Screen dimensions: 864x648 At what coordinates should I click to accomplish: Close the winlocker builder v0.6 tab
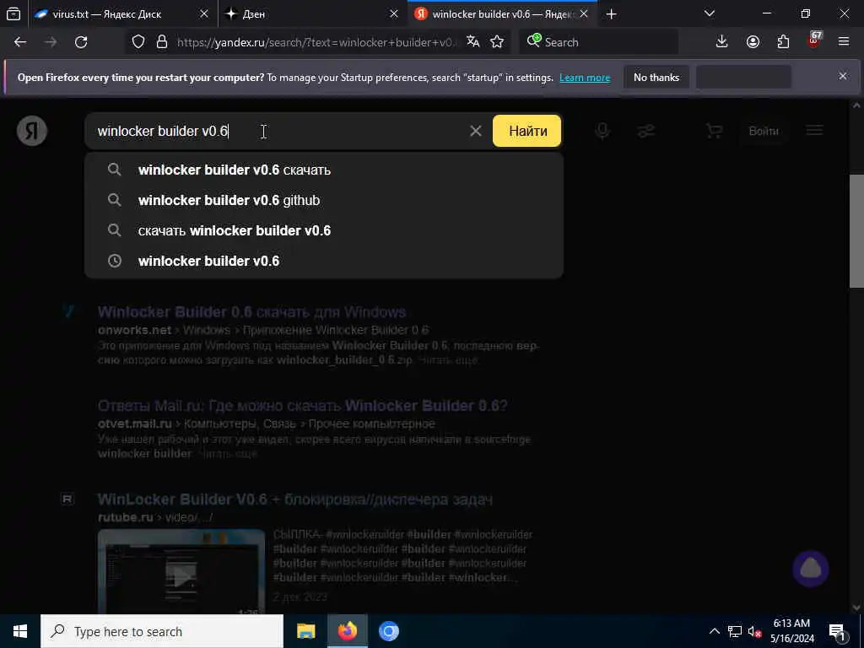point(584,13)
